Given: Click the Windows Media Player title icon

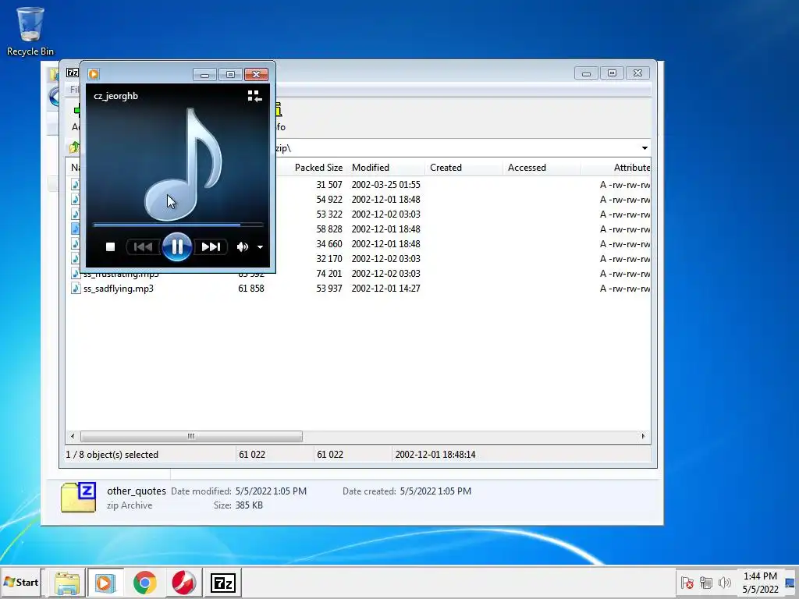Looking at the screenshot, I should point(94,74).
